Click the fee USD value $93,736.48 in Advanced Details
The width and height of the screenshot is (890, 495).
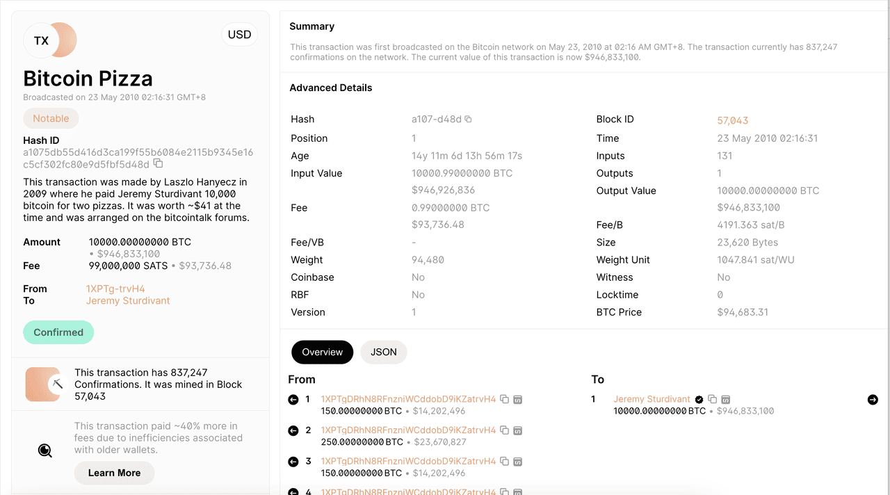[438, 225]
